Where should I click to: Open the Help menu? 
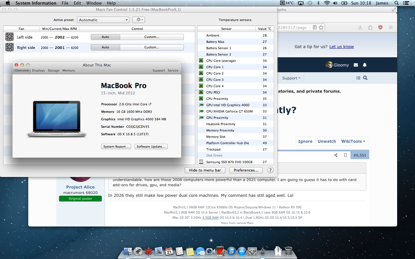pyautogui.click(x=111, y=3)
